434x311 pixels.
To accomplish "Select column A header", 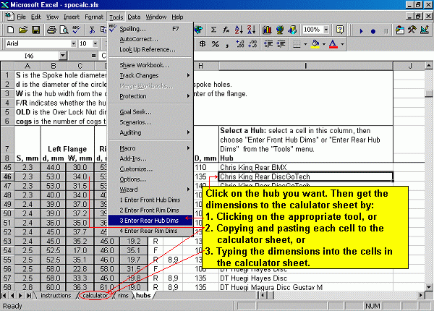I will [x=27, y=66].
